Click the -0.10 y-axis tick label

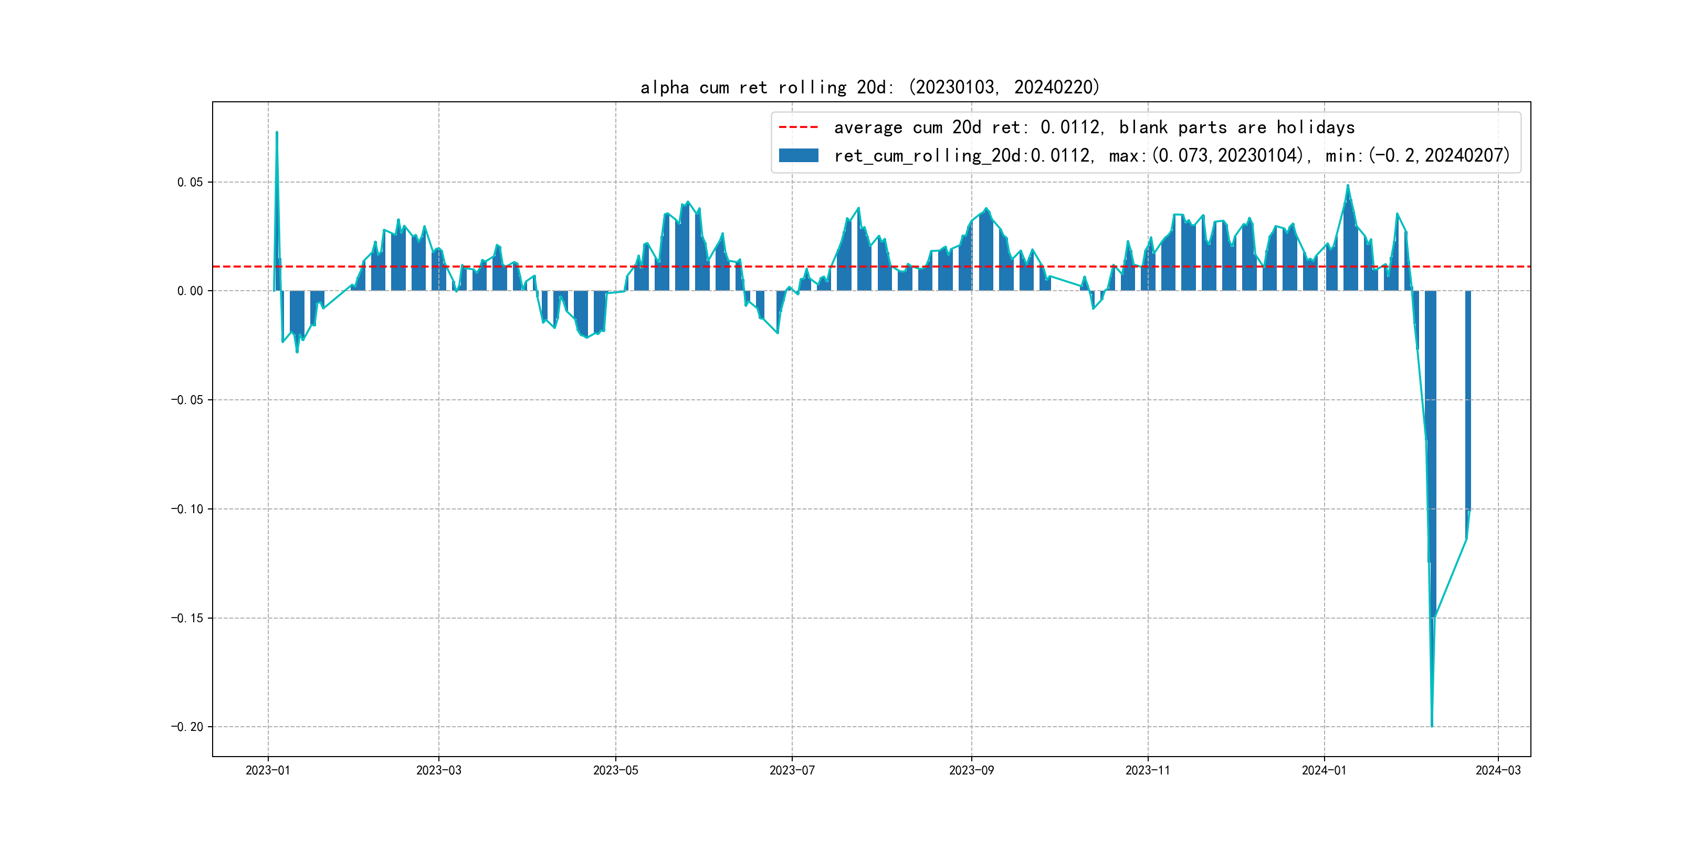[187, 509]
